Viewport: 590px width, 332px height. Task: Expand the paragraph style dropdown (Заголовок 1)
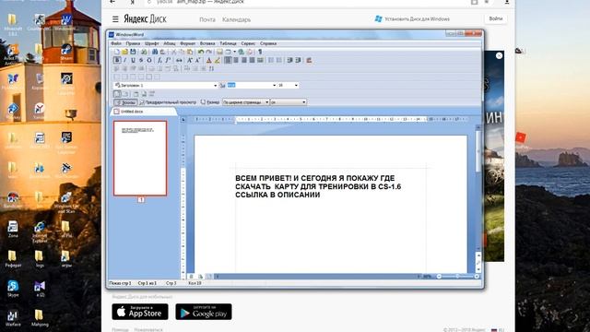[x=215, y=86]
